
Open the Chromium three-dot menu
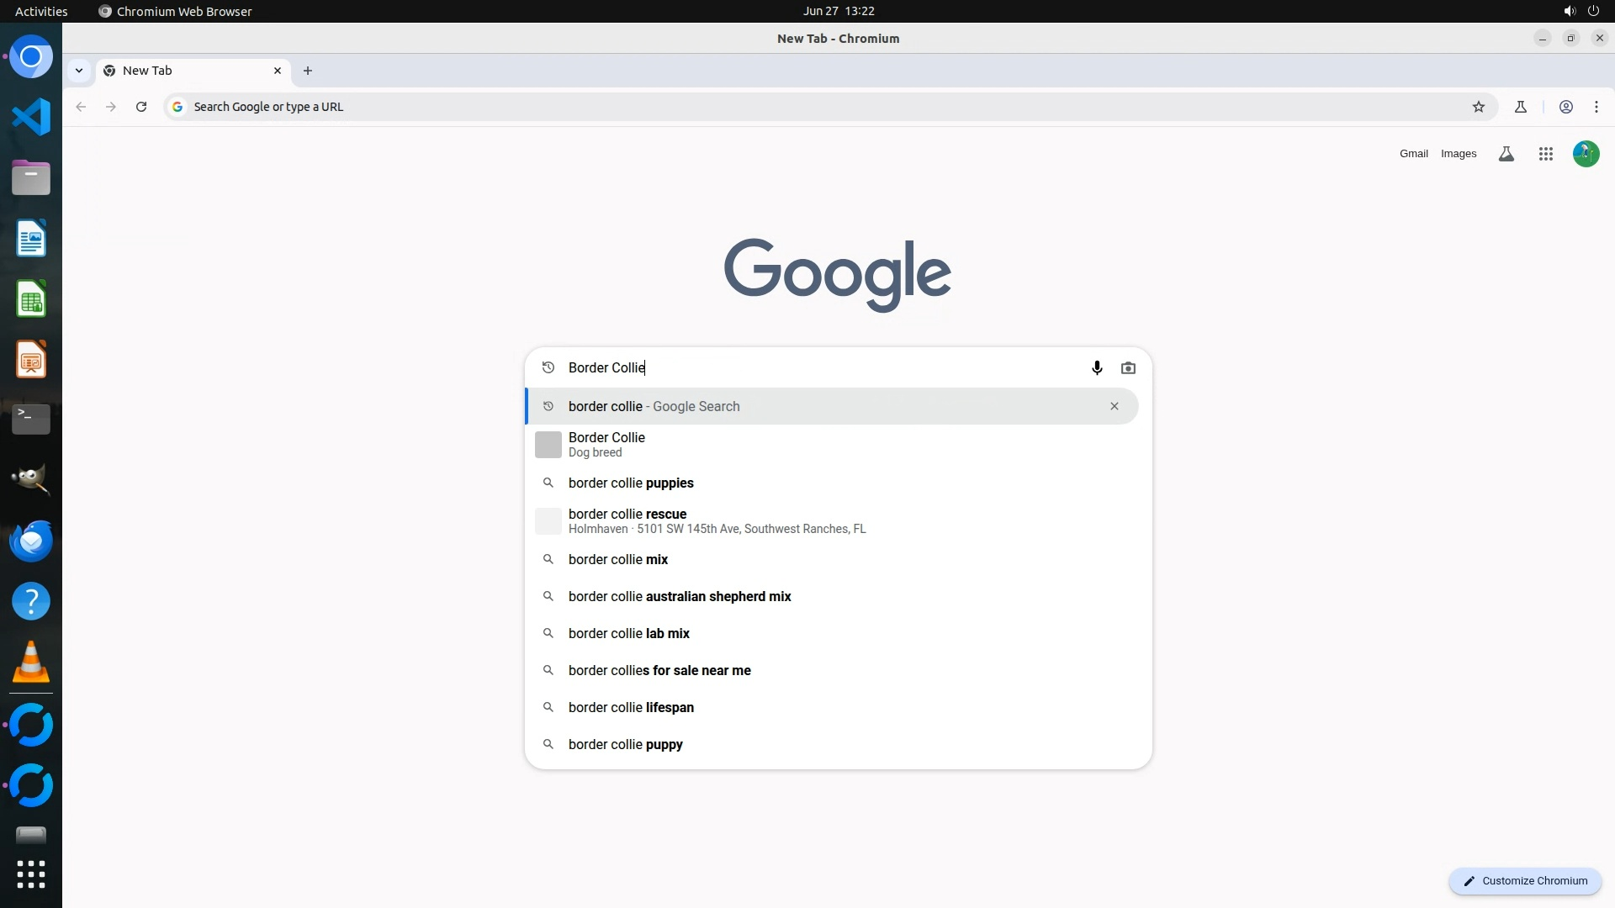(x=1596, y=107)
